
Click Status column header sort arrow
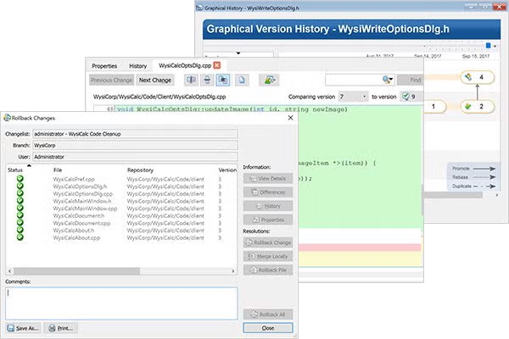(28, 165)
